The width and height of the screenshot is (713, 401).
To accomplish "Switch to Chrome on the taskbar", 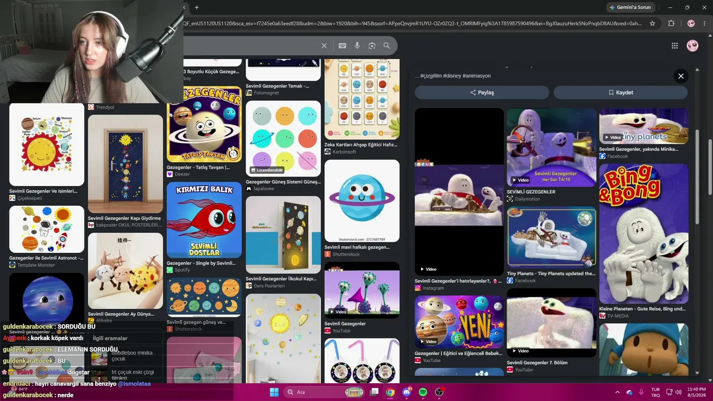I will pos(390,392).
